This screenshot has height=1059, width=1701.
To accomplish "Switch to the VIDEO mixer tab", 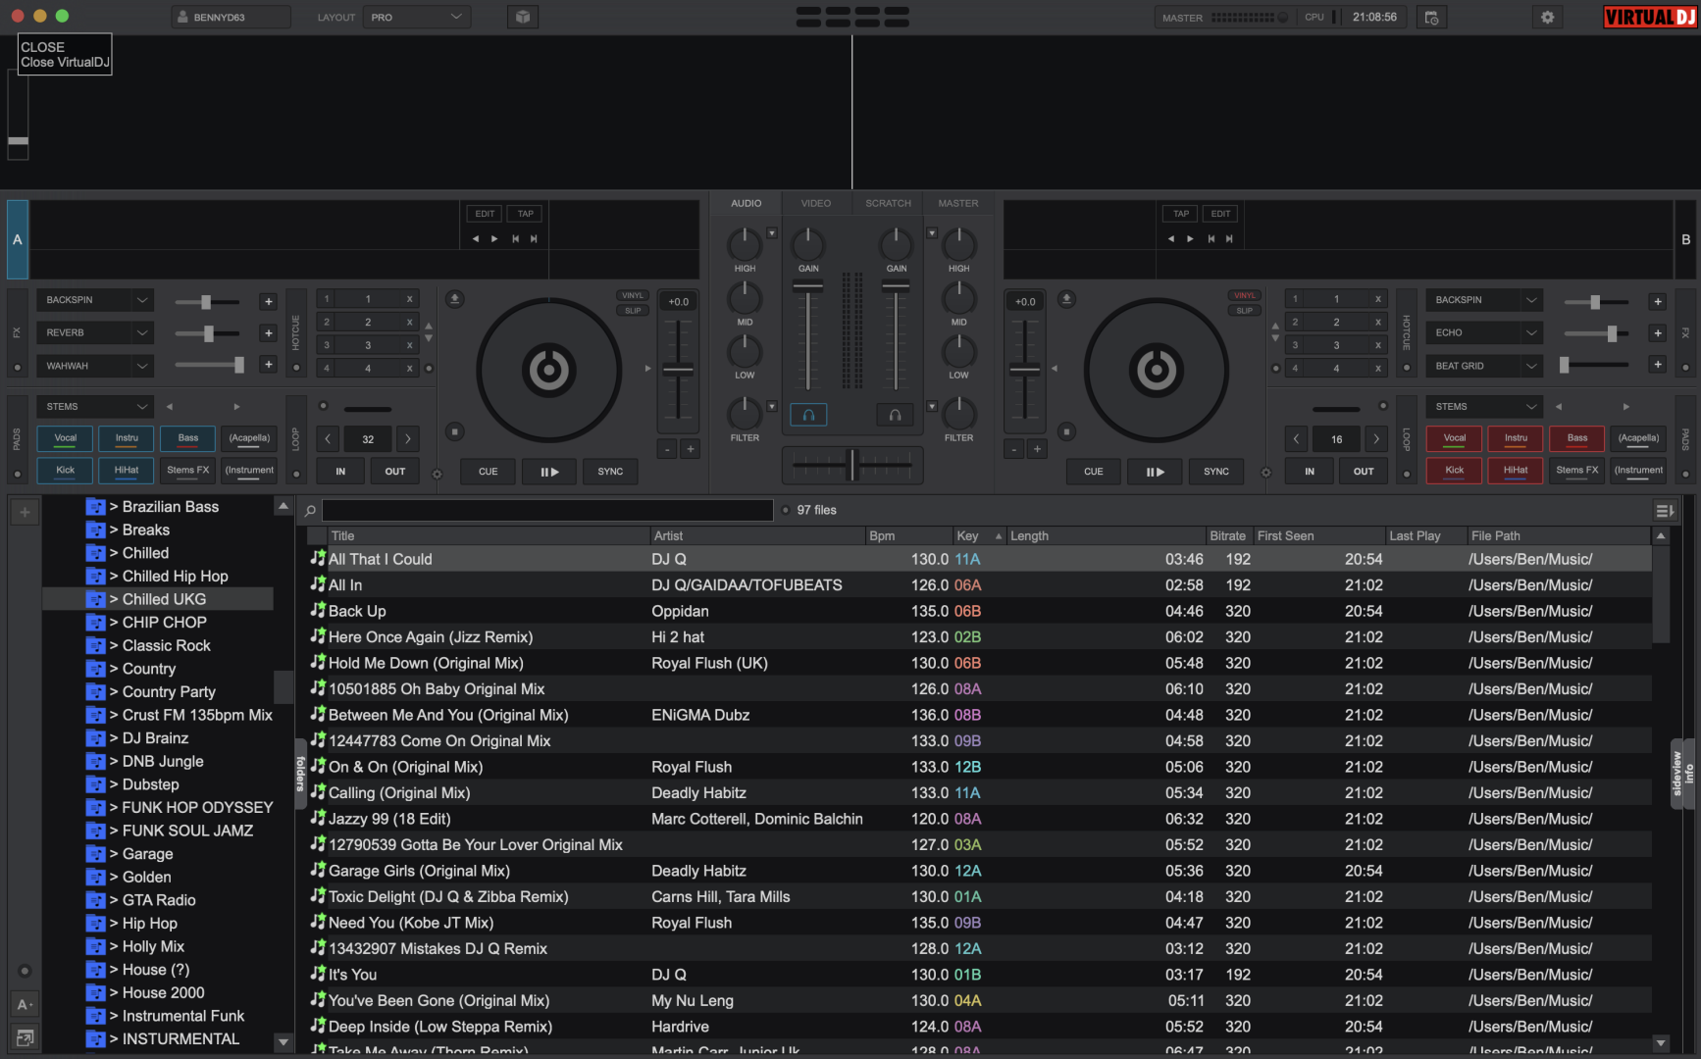I will coord(815,203).
